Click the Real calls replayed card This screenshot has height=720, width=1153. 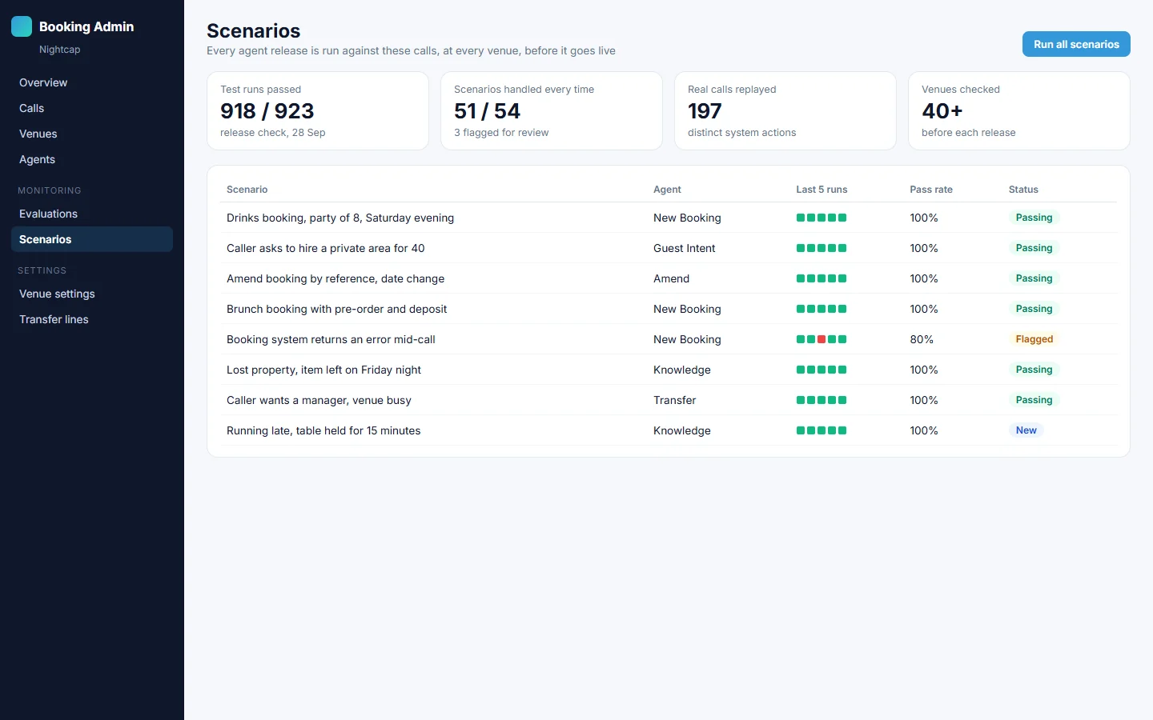(x=785, y=110)
